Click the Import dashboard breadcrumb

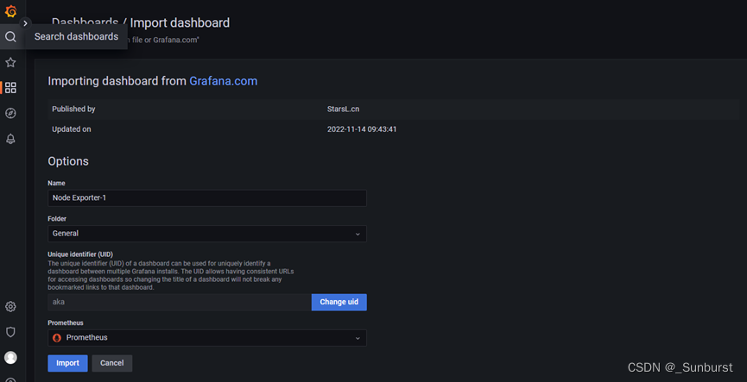[180, 22]
